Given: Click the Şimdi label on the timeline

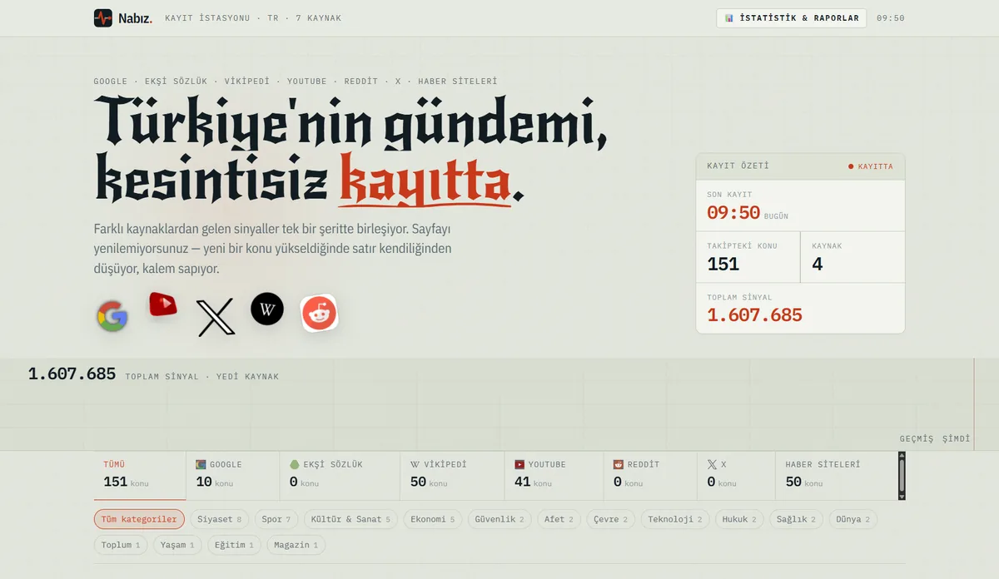Looking at the screenshot, I should click(957, 438).
